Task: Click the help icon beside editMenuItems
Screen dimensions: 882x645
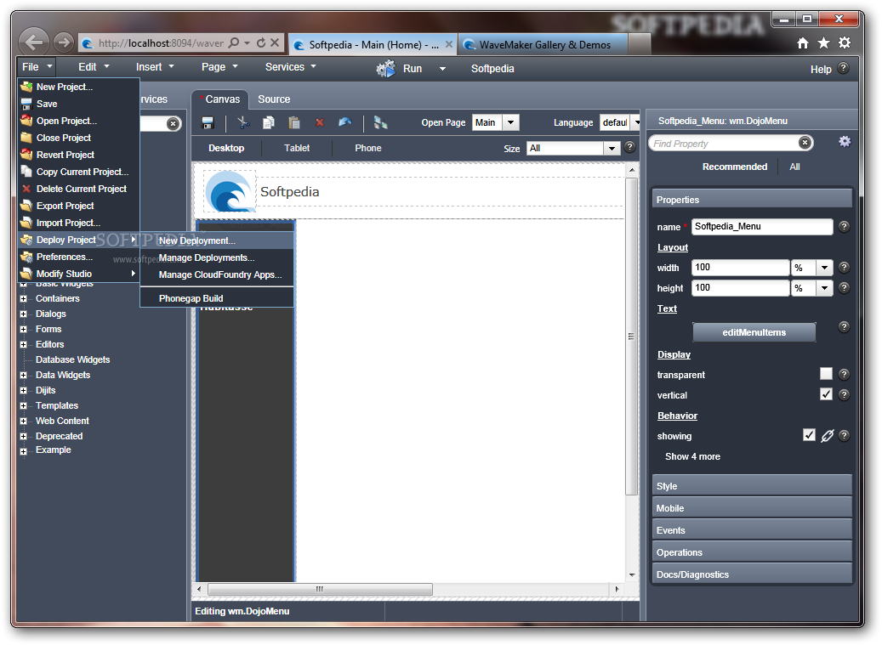Action: tap(844, 327)
